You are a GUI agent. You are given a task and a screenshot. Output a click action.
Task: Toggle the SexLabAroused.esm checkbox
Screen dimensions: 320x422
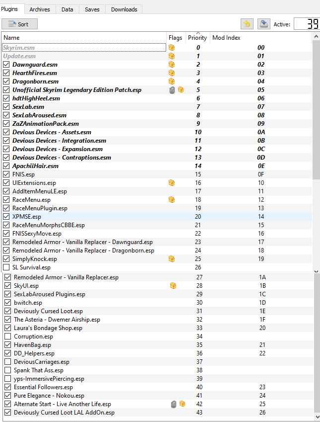6,115
